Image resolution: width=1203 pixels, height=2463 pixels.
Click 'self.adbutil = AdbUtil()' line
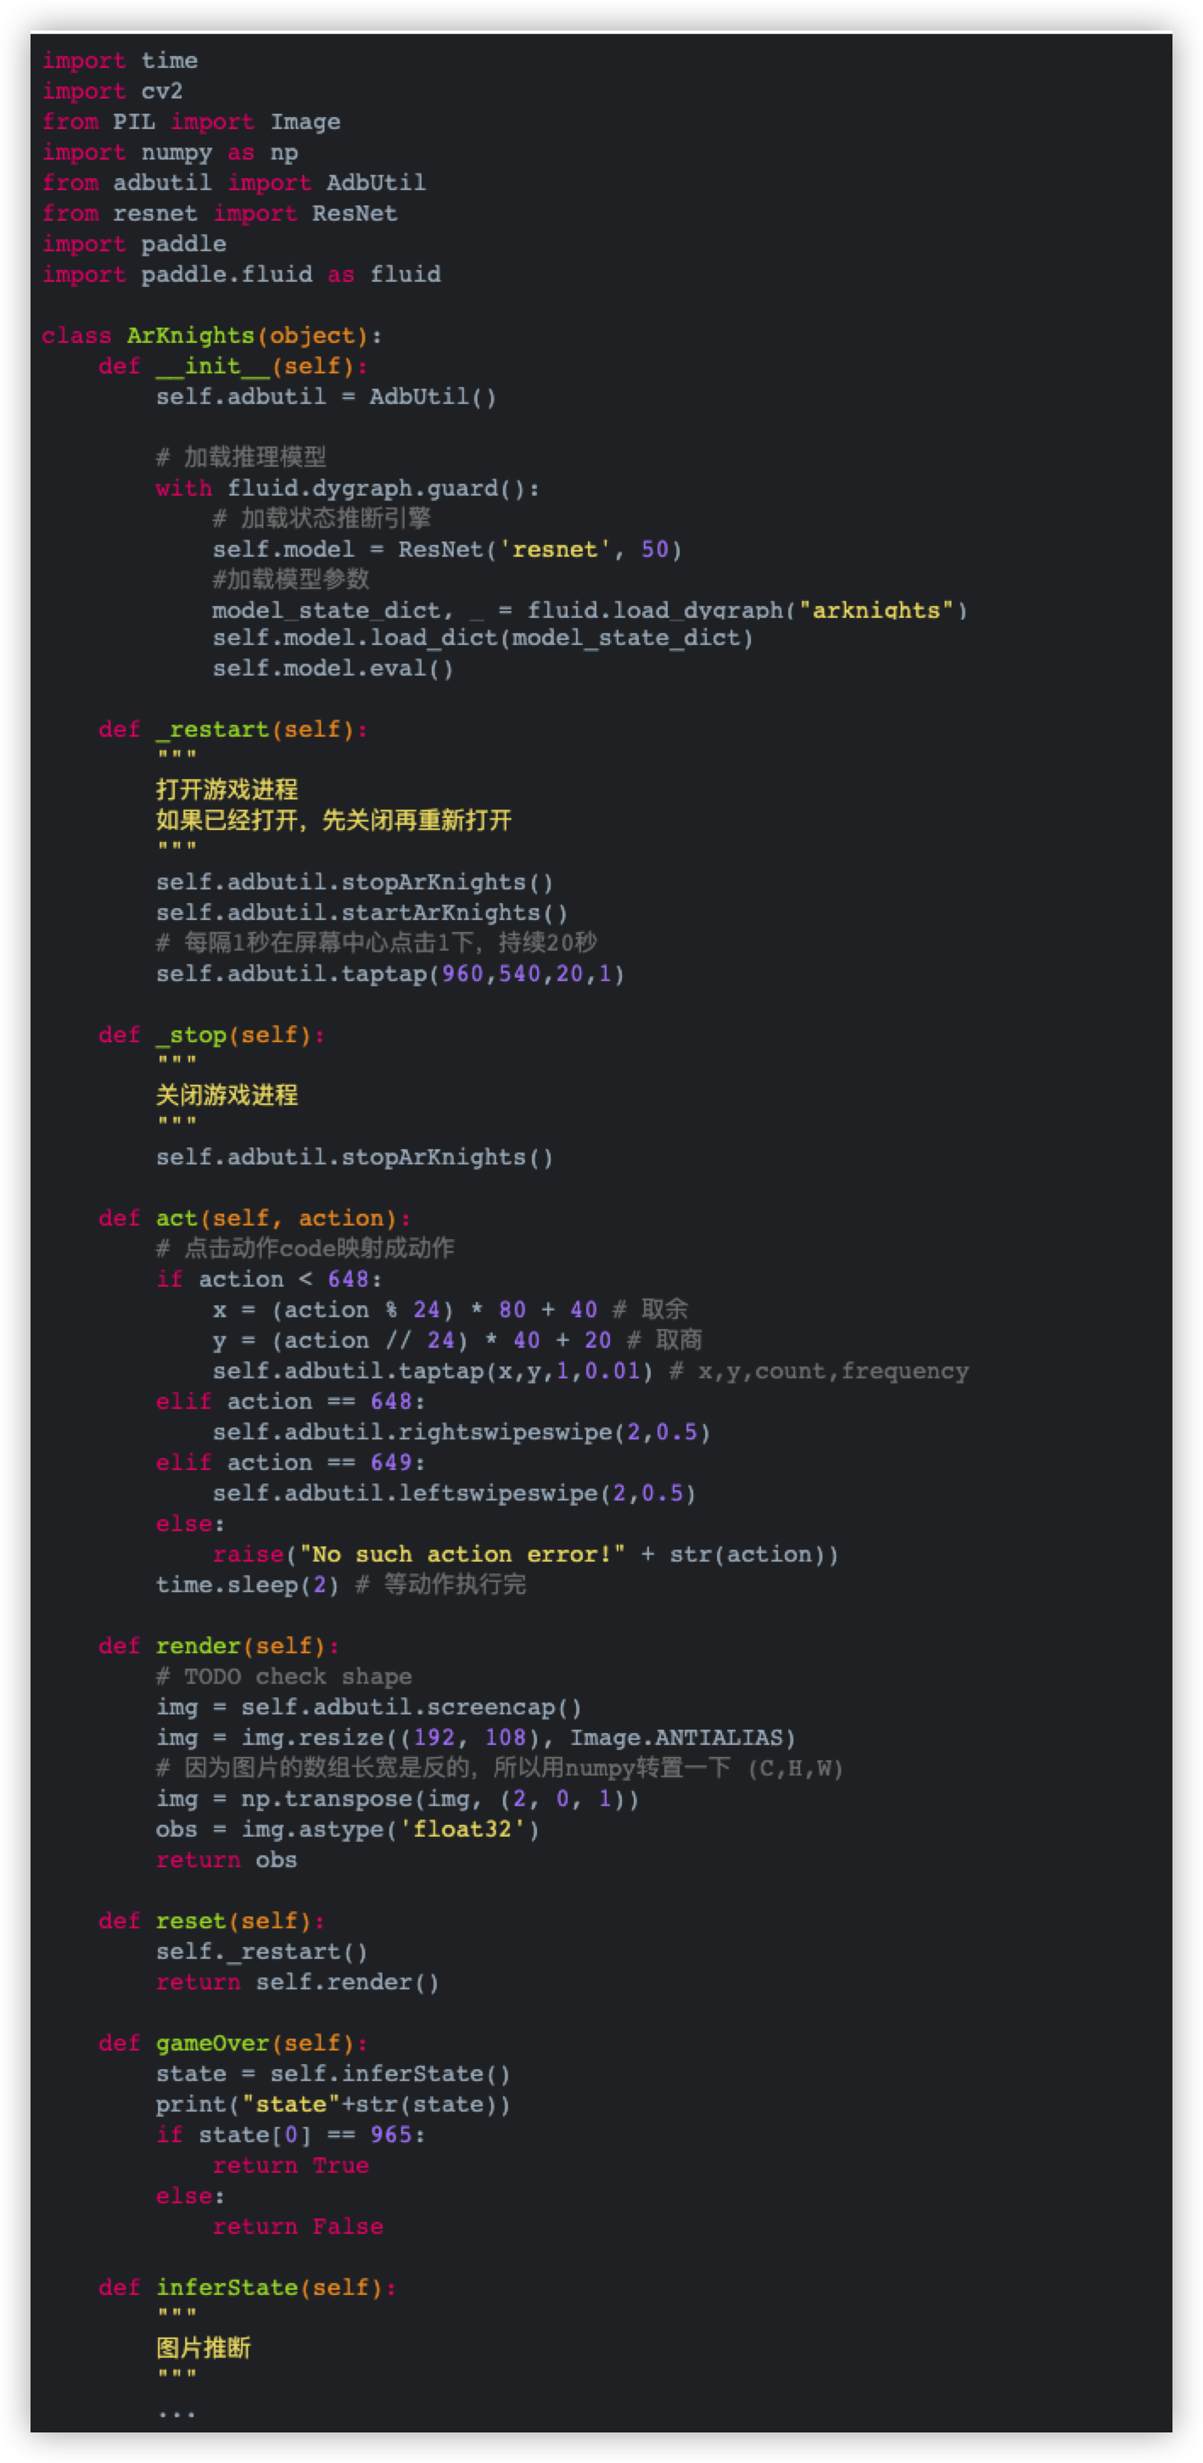click(326, 397)
